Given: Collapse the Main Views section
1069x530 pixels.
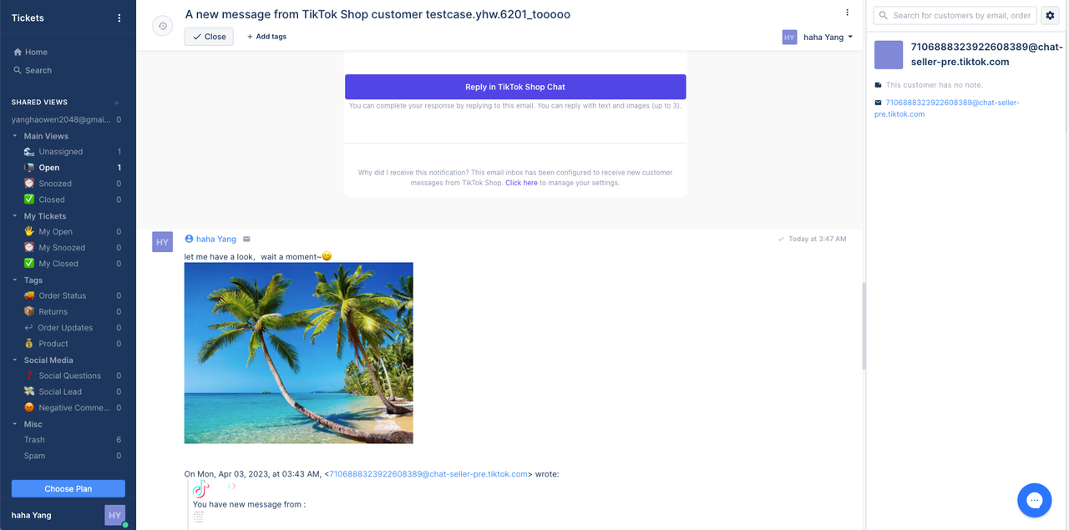Looking at the screenshot, I should (15, 136).
